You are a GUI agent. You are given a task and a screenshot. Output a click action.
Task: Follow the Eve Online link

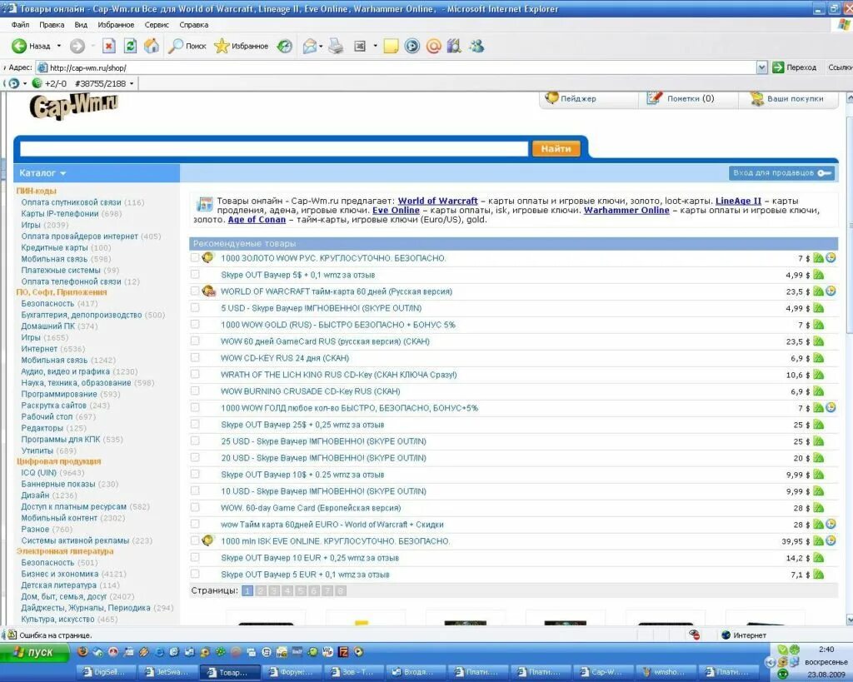click(x=396, y=210)
